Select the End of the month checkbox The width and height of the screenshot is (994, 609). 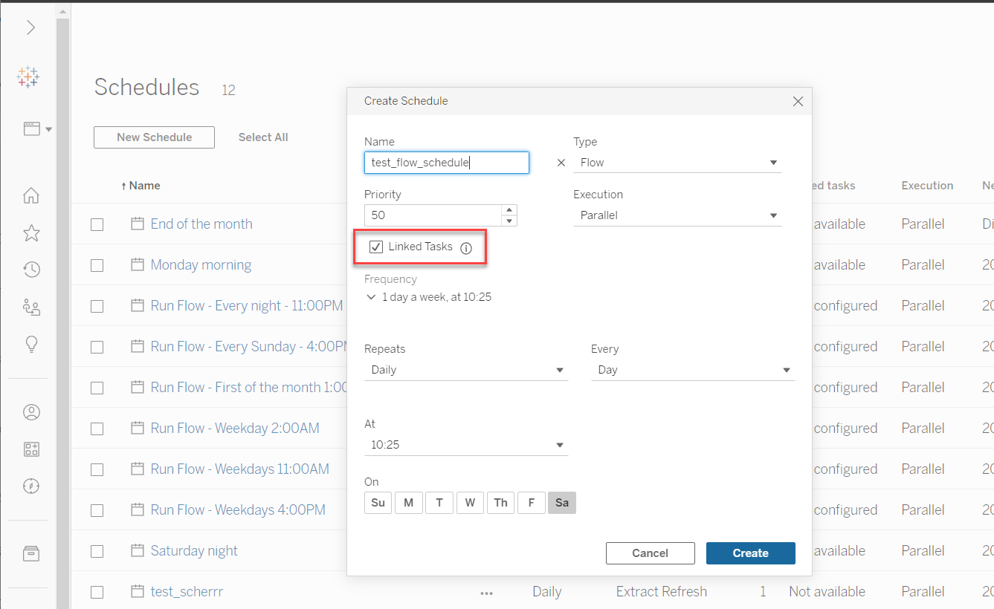point(97,224)
